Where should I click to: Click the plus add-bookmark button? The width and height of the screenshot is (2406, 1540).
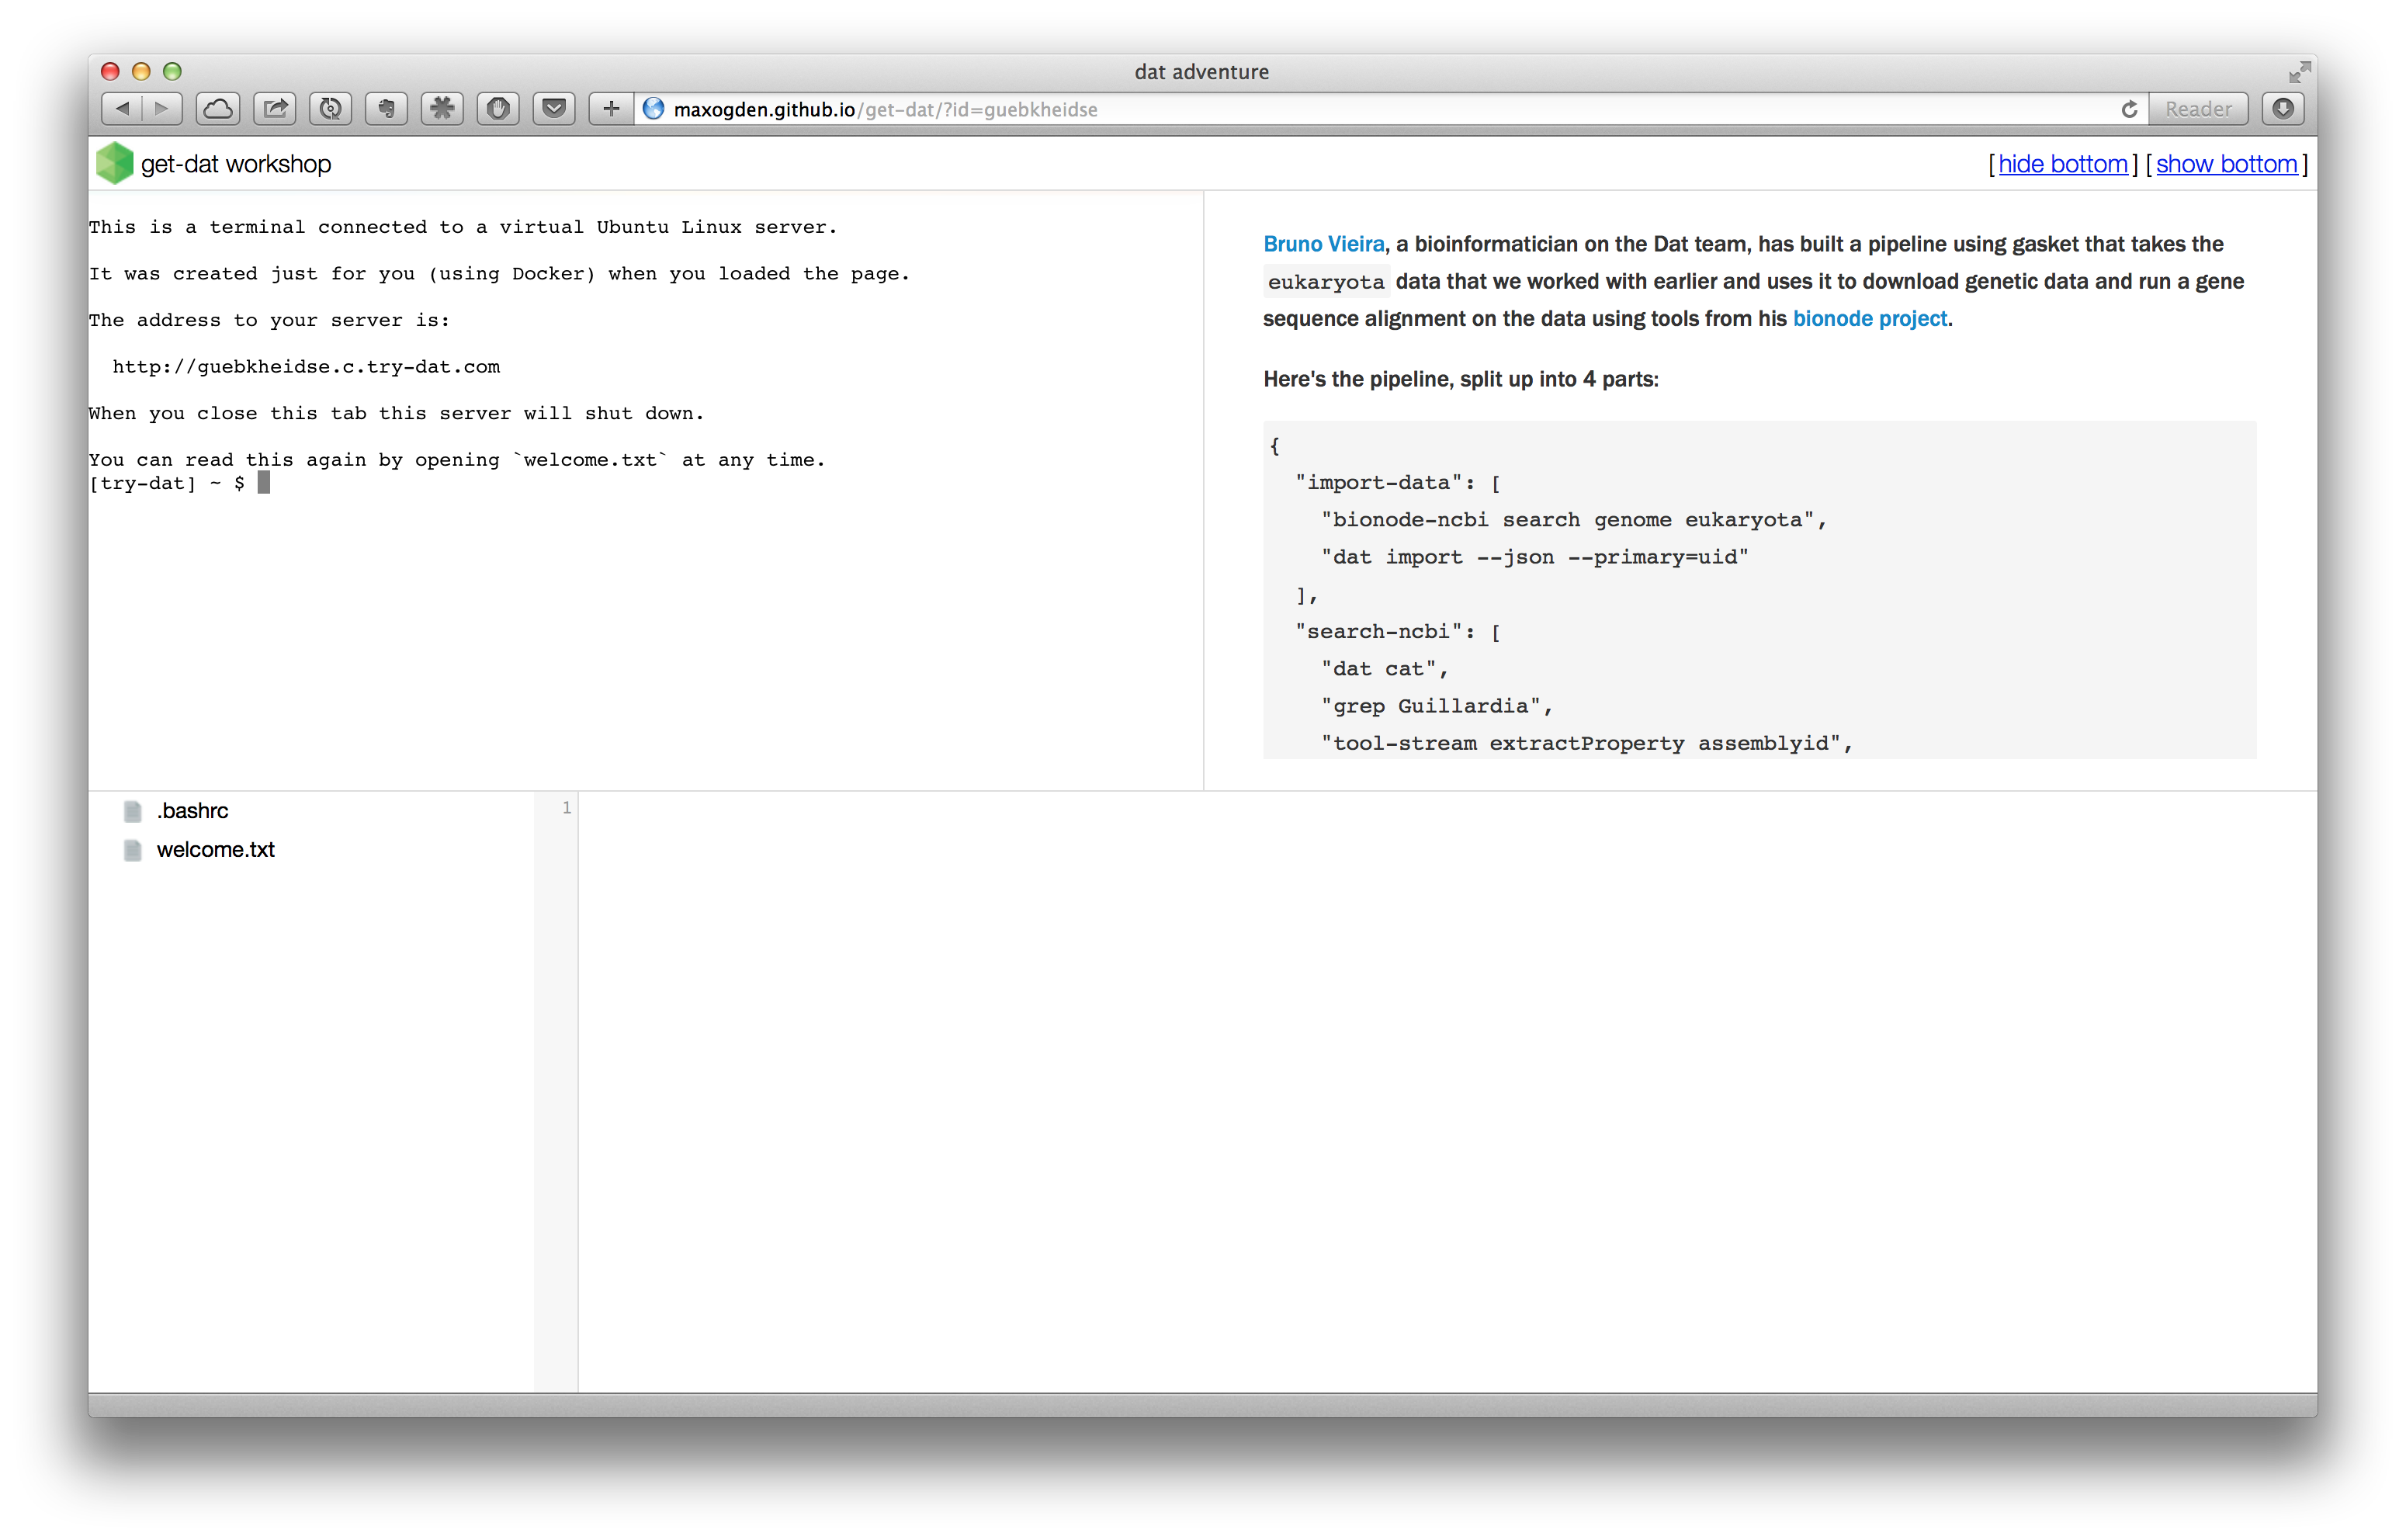[x=611, y=109]
